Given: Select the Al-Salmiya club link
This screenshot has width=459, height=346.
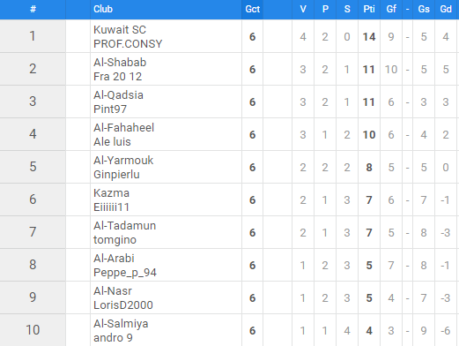Looking at the screenshot, I should click(121, 324).
